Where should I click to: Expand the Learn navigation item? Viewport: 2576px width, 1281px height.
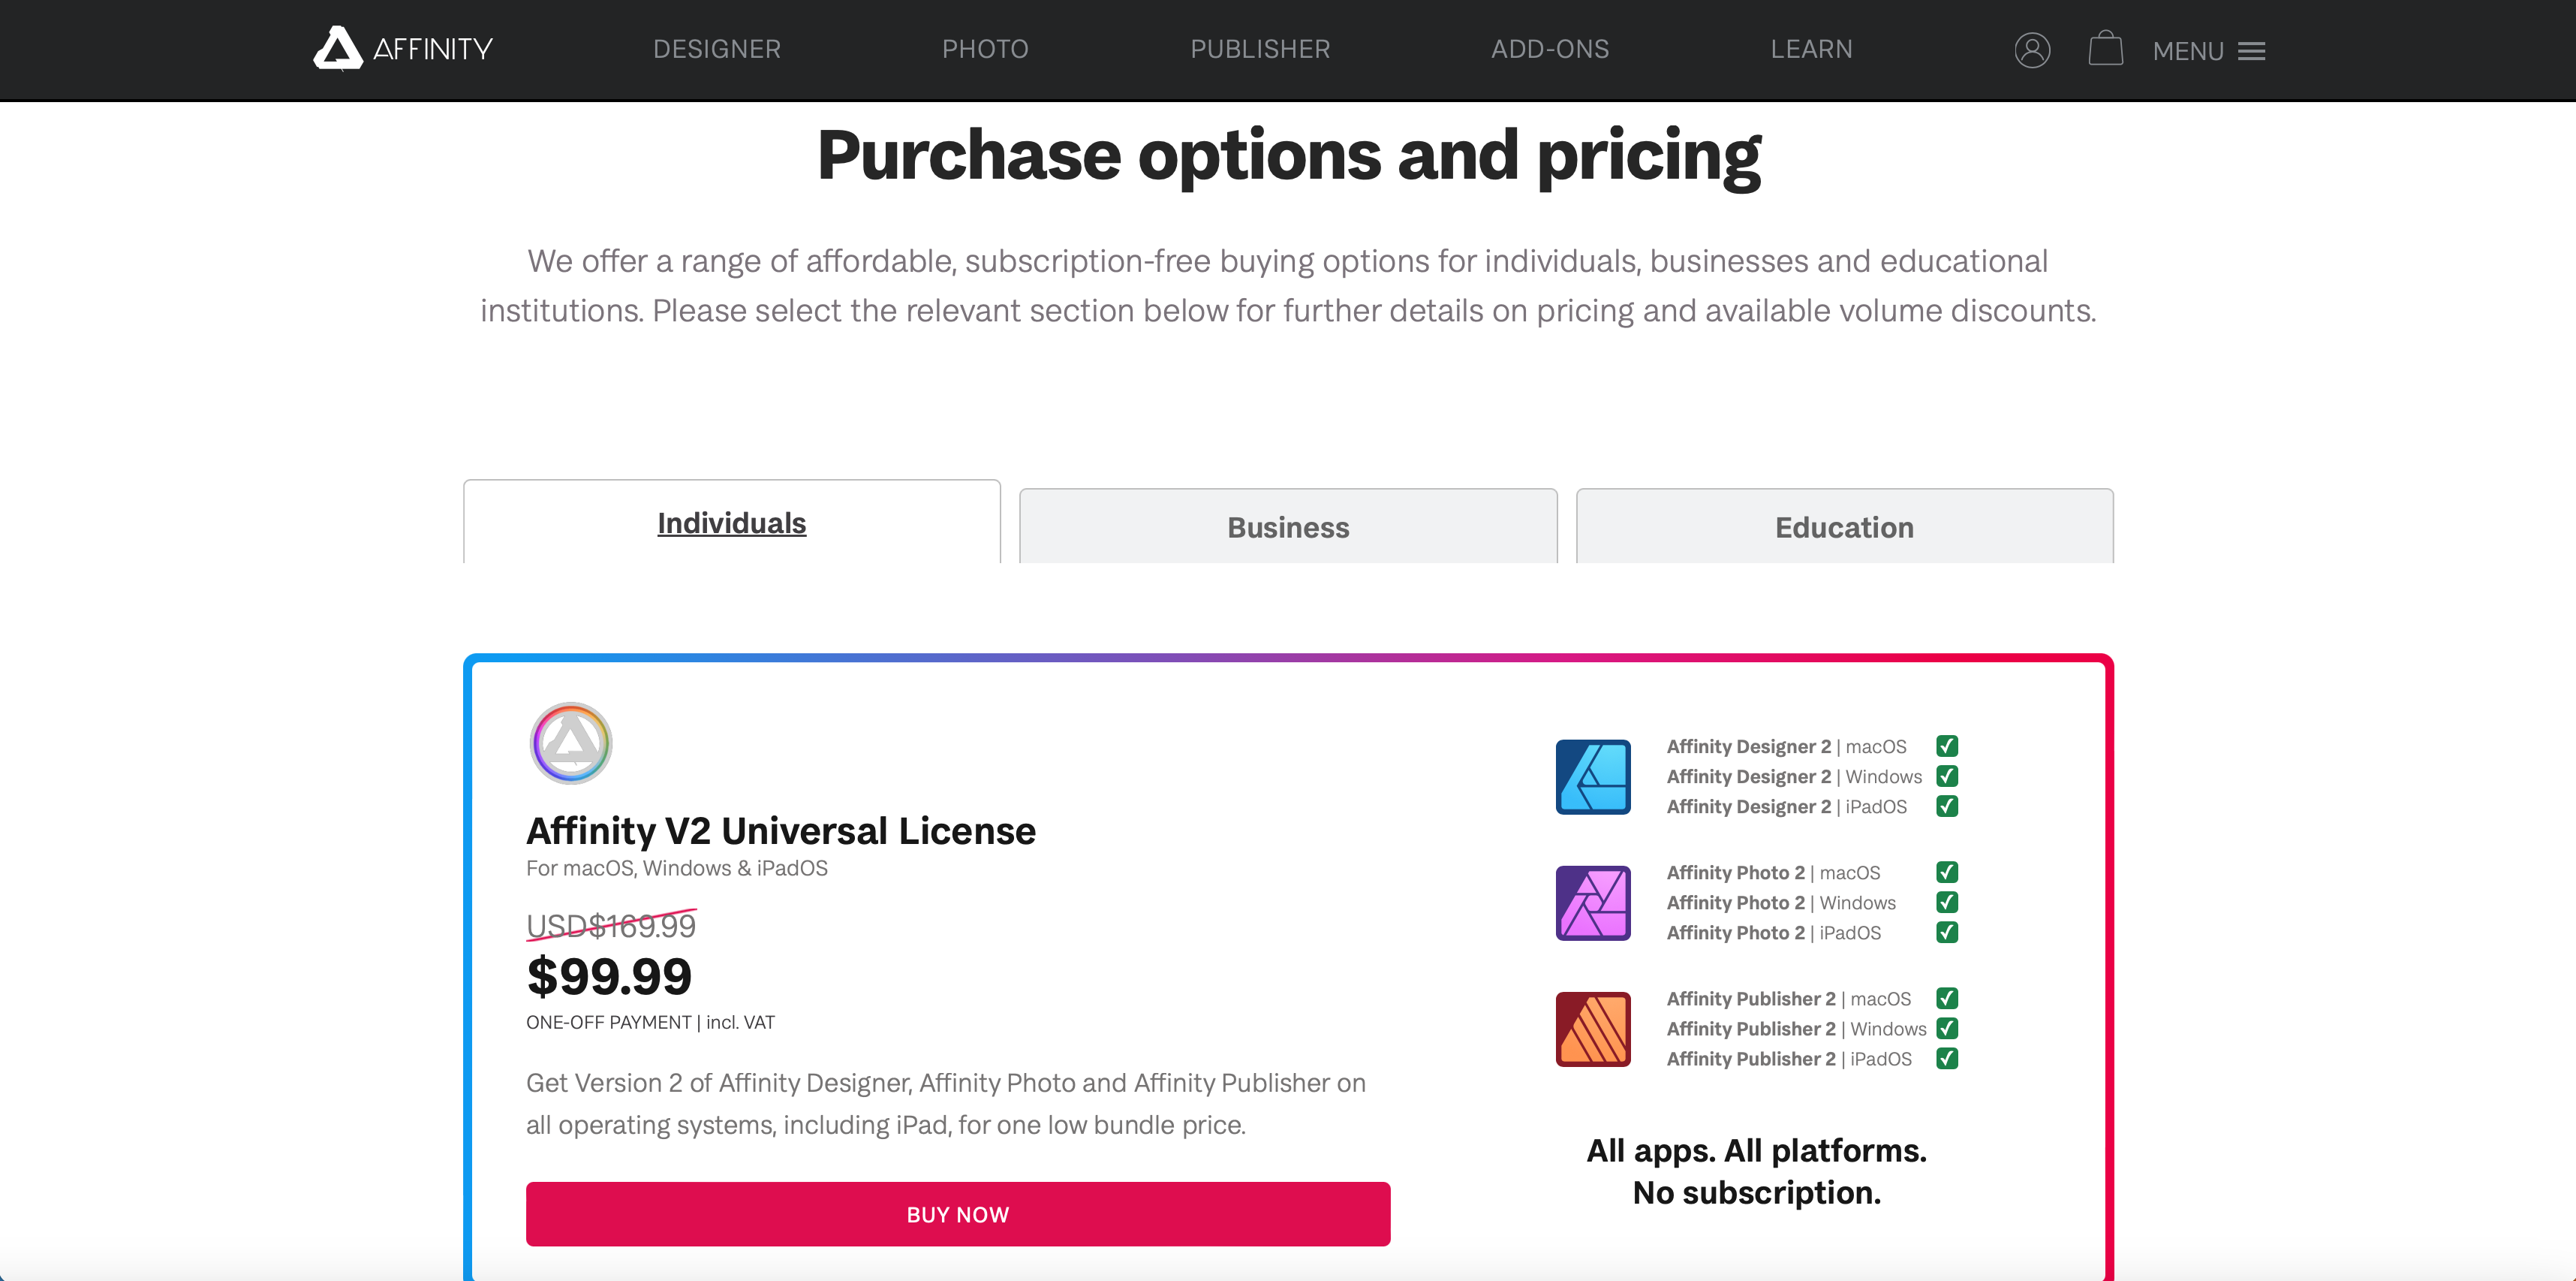click(x=1811, y=49)
